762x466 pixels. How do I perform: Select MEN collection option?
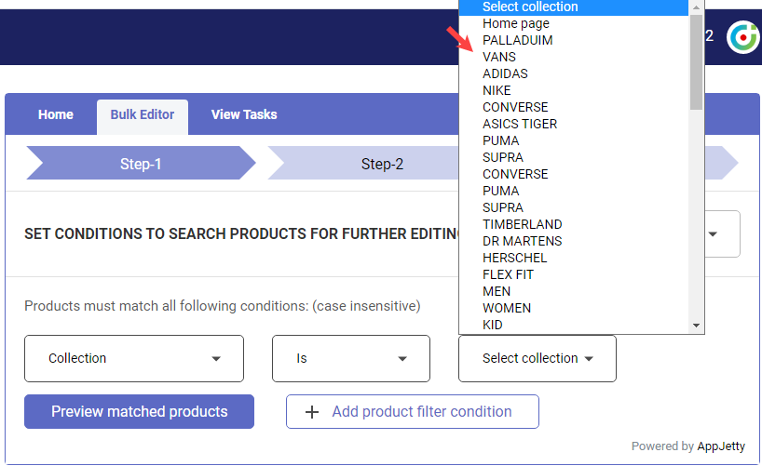[x=574, y=291]
